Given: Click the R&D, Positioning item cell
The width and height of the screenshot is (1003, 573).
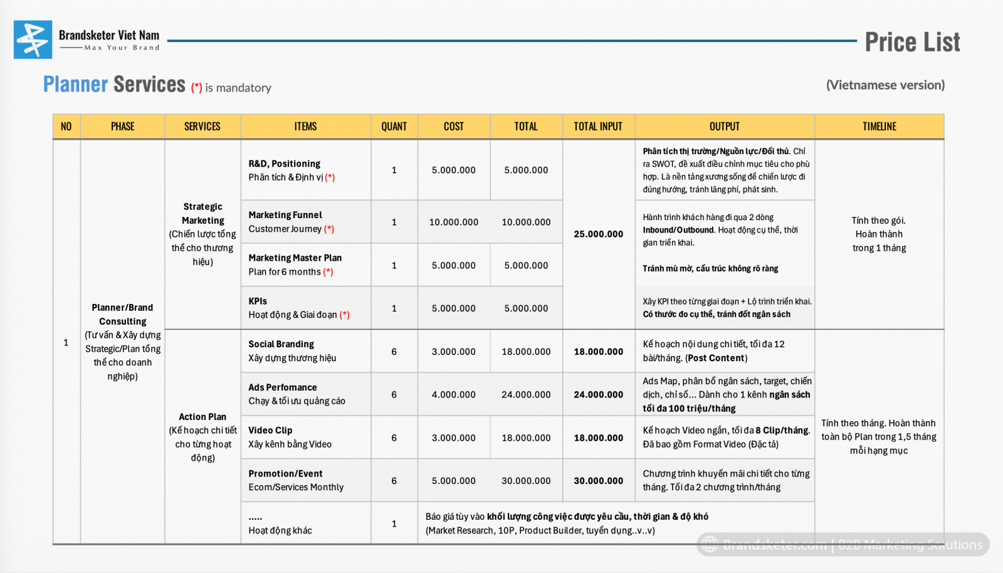Looking at the screenshot, I should click(305, 170).
